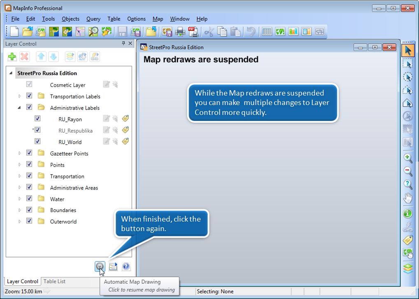Select the Label tag tool

tap(408, 240)
